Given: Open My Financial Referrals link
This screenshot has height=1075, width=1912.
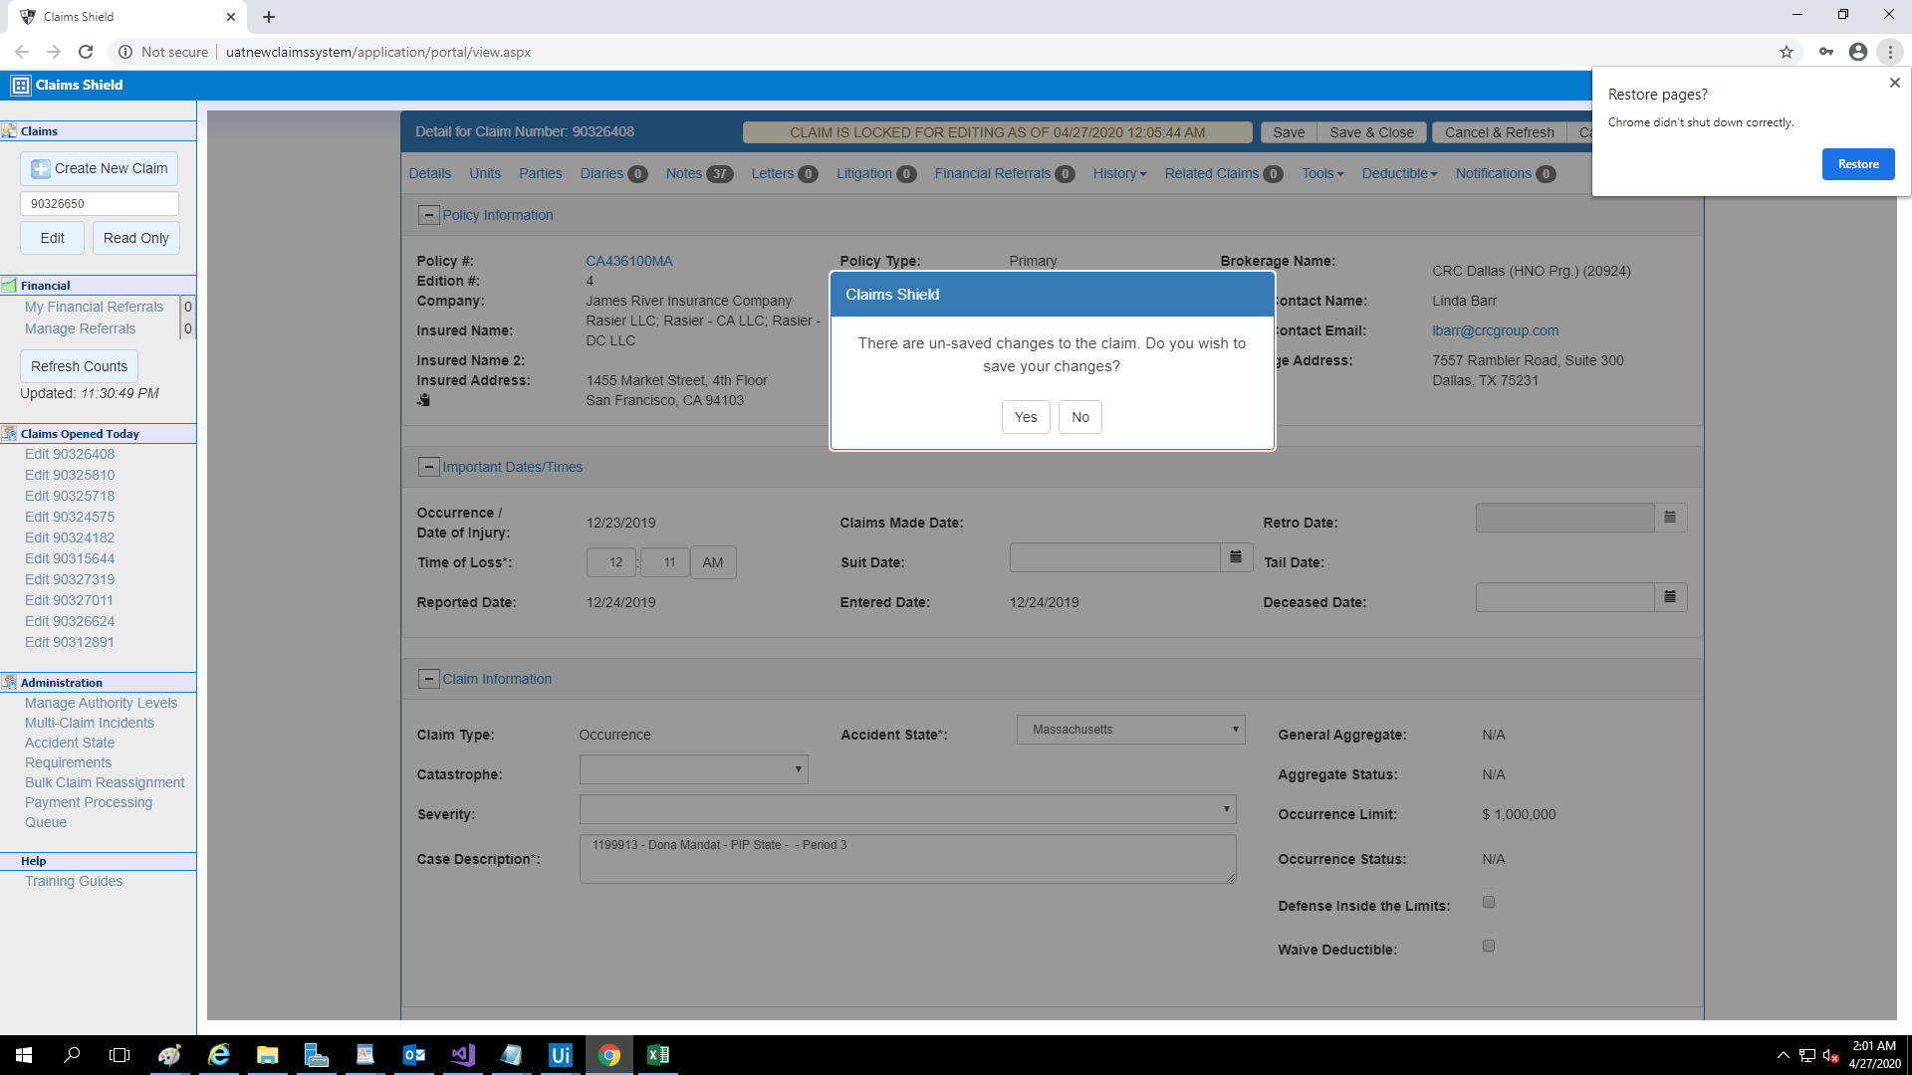Looking at the screenshot, I should pyautogui.click(x=94, y=307).
